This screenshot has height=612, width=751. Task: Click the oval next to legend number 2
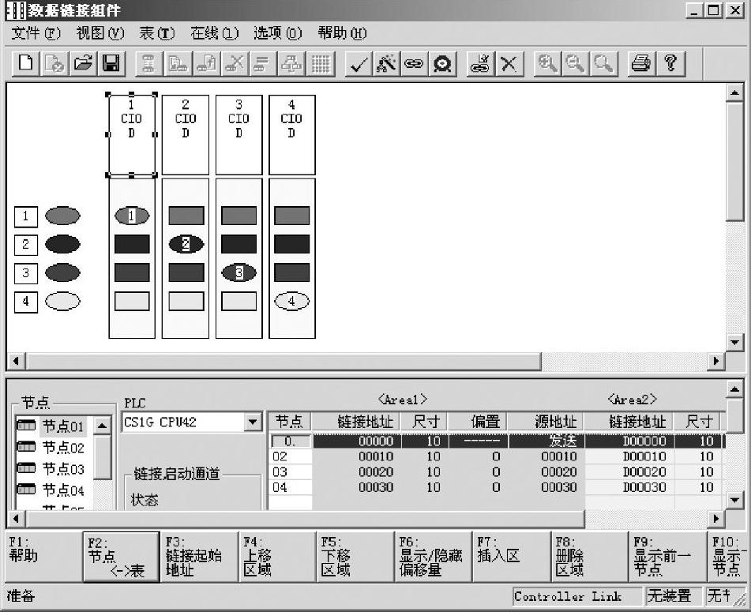[62, 244]
